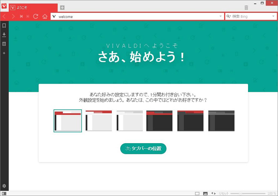
Task: Select the plain light gray theme
Action: click(130, 121)
